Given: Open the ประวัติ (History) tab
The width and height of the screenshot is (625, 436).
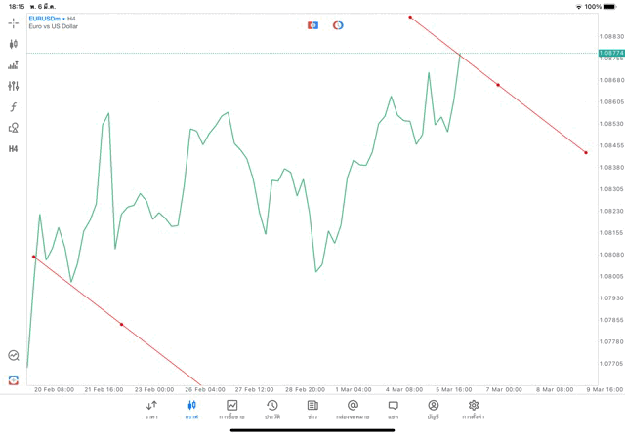Looking at the screenshot, I should (271, 410).
